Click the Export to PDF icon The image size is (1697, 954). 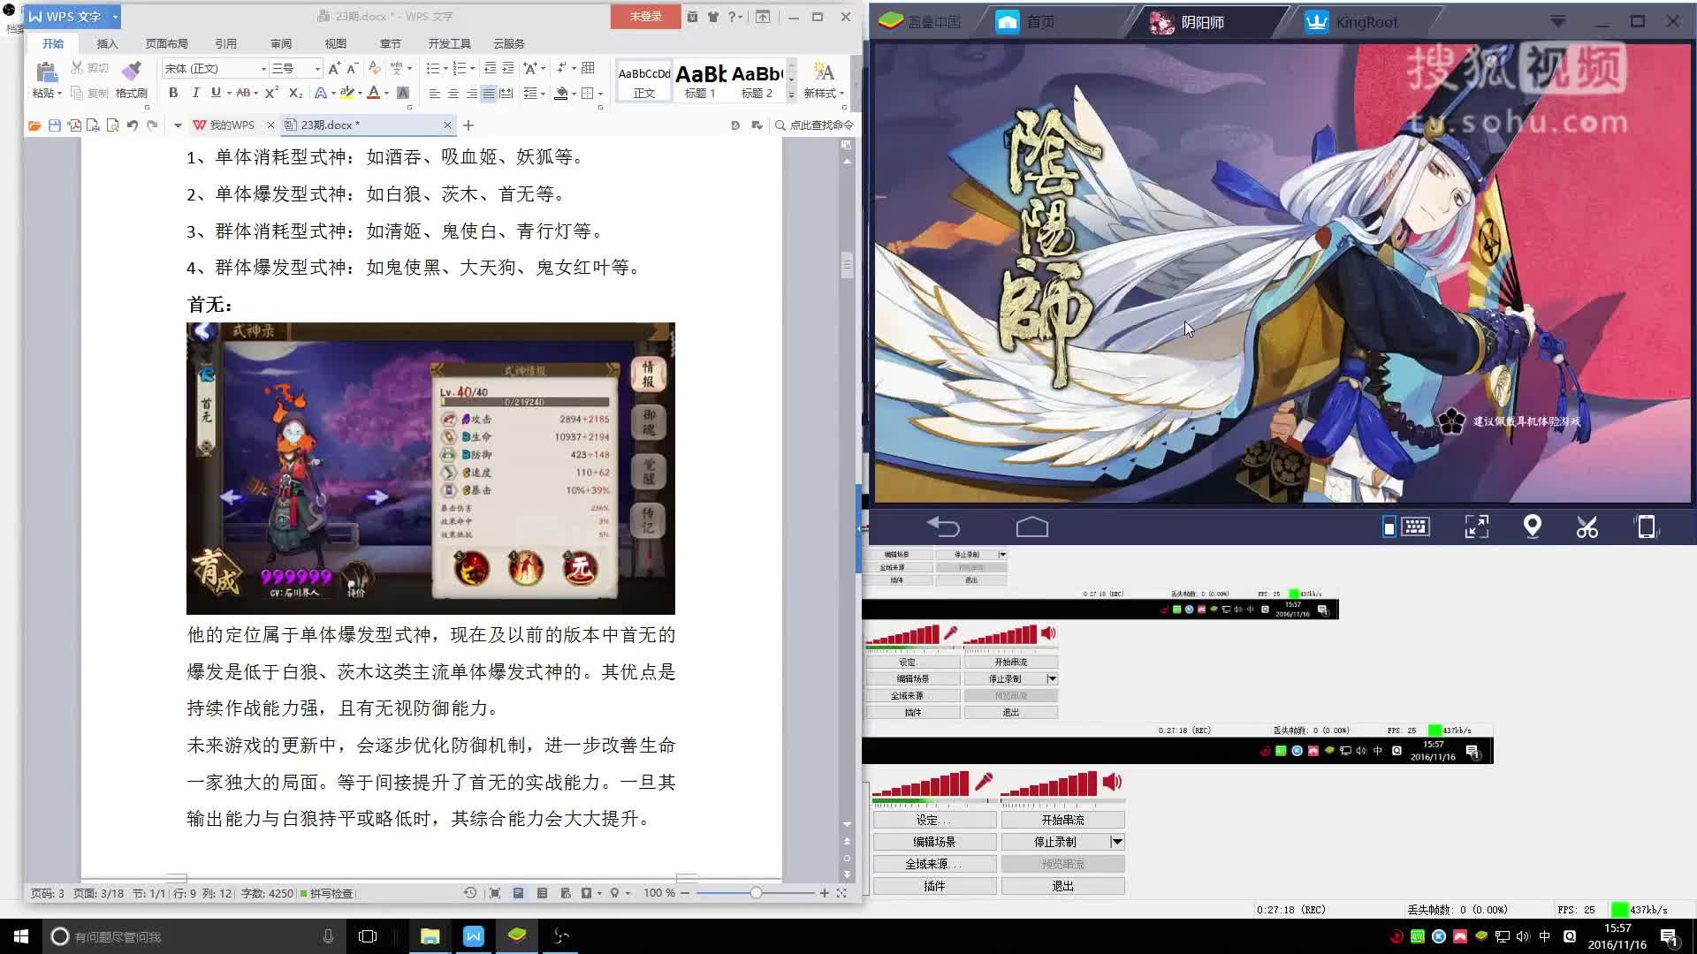click(x=74, y=125)
